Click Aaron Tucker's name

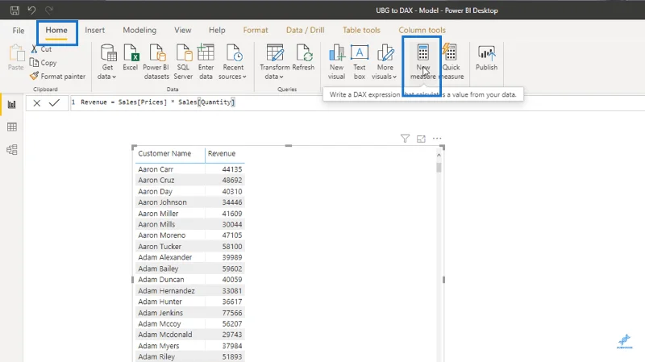pyautogui.click(x=160, y=247)
